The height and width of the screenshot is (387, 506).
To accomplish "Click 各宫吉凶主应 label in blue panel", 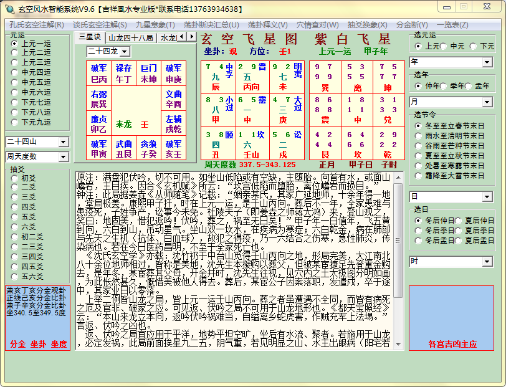I will 452,344.
